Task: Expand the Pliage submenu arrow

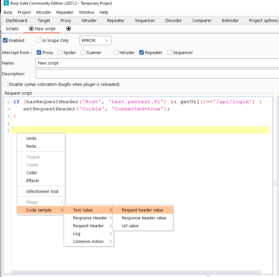Action: point(62,202)
